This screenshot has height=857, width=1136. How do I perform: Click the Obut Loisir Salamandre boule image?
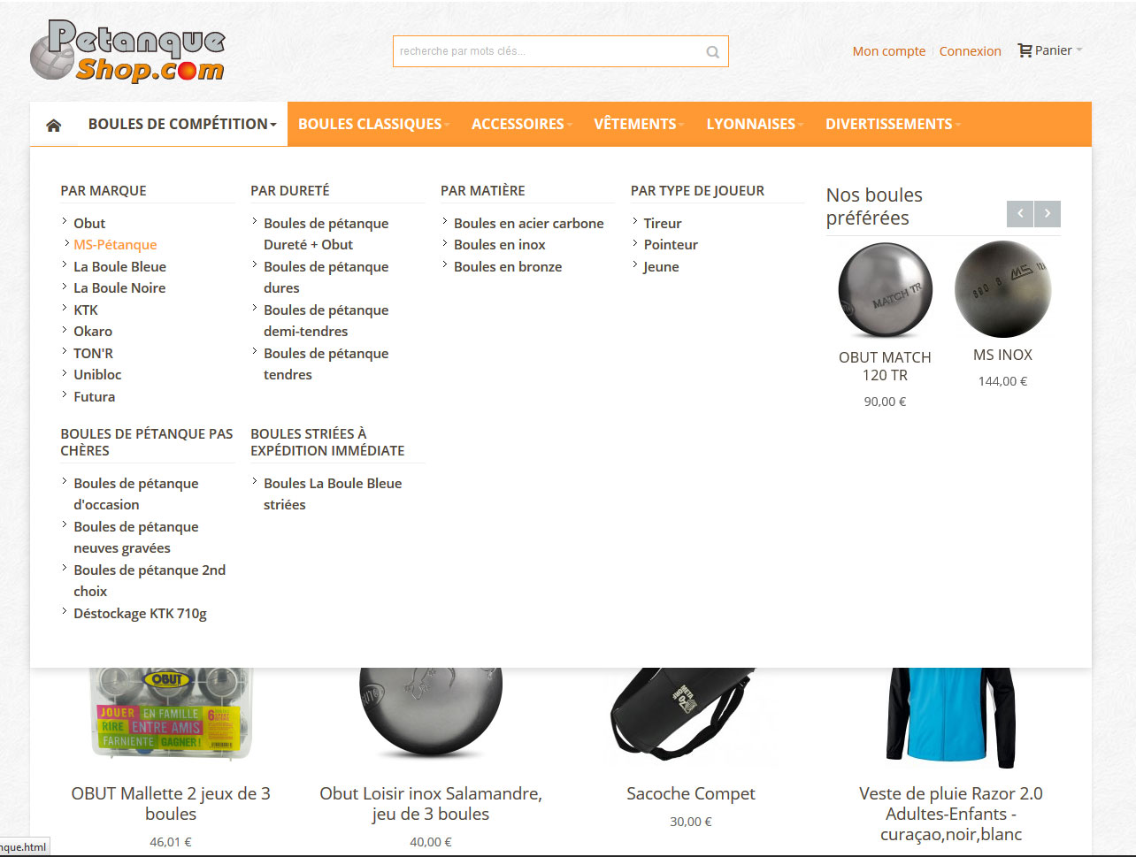(x=431, y=713)
